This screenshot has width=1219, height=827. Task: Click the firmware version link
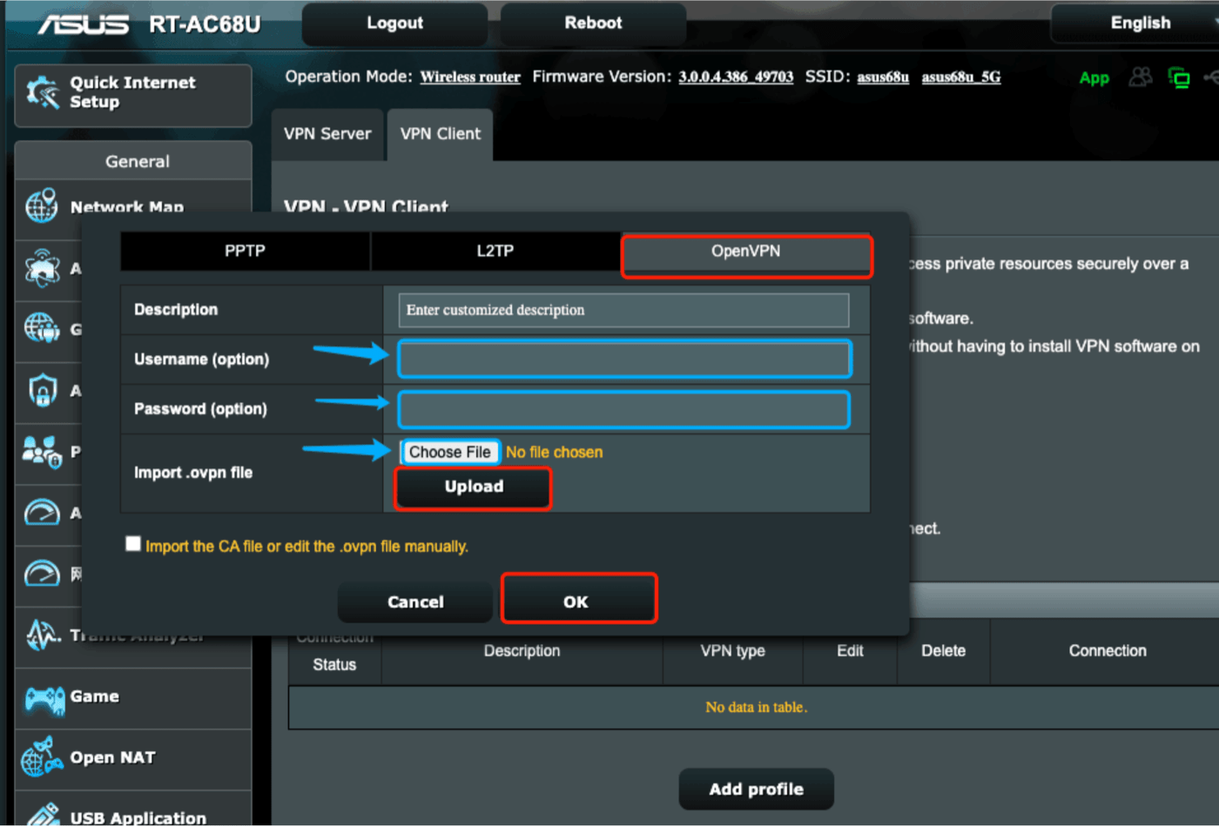pyautogui.click(x=736, y=77)
